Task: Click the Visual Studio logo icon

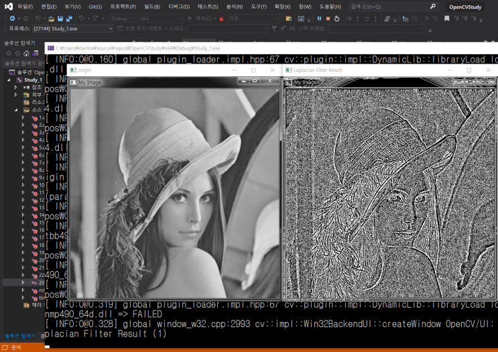Action: click(x=9, y=6)
